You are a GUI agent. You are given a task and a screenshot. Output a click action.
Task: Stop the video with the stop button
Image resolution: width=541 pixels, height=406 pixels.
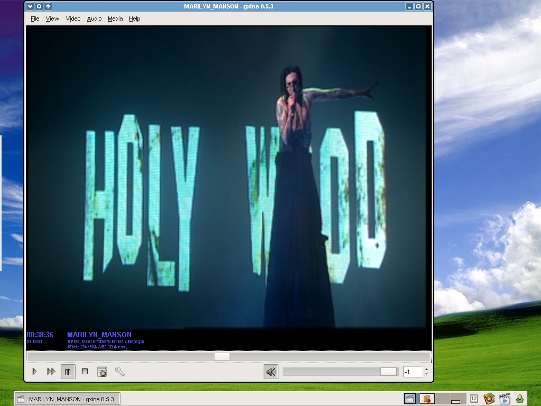(x=85, y=372)
